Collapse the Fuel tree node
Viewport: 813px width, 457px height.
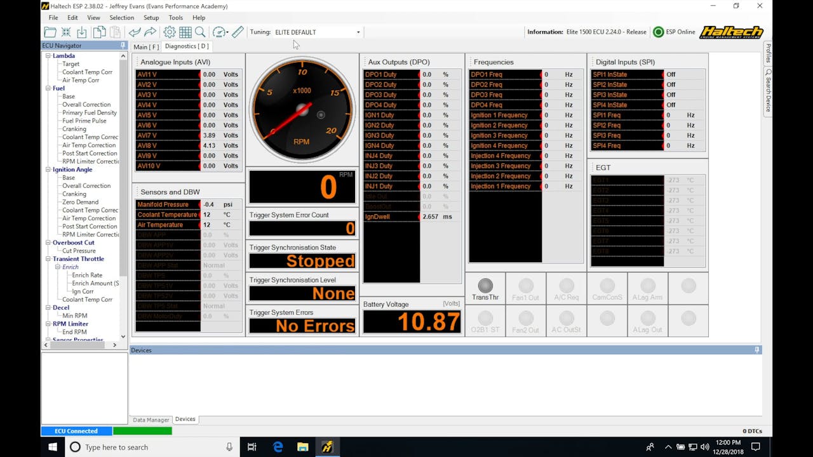click(x=48, y=88)
